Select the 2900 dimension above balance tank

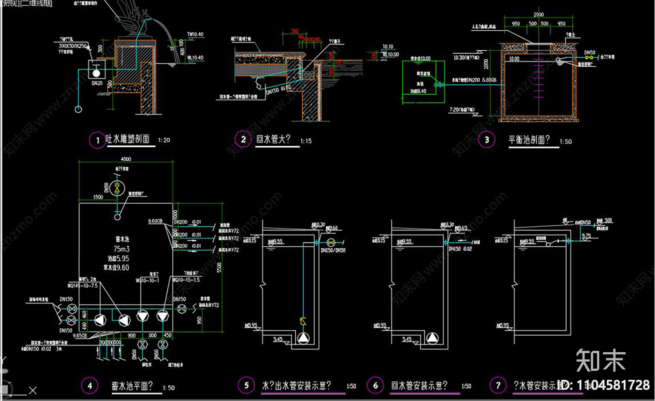click(539, 15)
